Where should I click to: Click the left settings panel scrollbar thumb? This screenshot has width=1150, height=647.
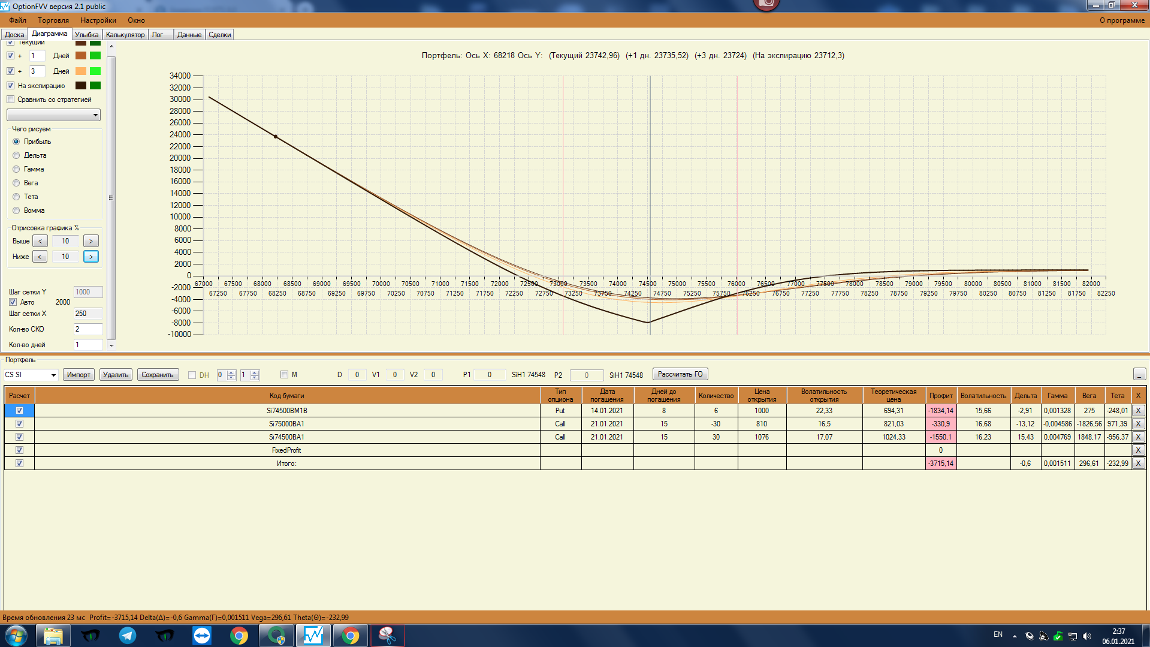[x=111, y=198]
